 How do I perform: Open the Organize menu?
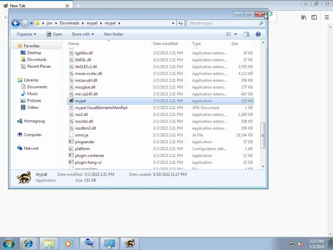[x=26, y=34]
